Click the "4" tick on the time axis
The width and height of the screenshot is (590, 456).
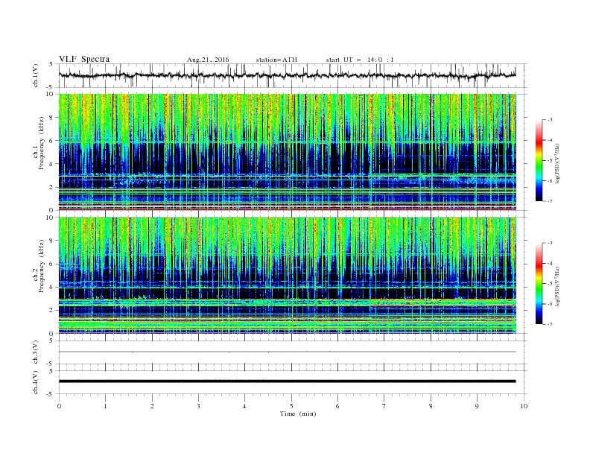click(244, 406)
